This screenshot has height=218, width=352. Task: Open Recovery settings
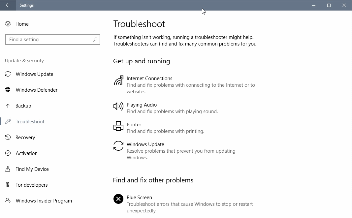point(25,138)
